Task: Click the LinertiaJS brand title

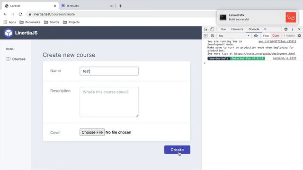Action: (x=27, y=33)
